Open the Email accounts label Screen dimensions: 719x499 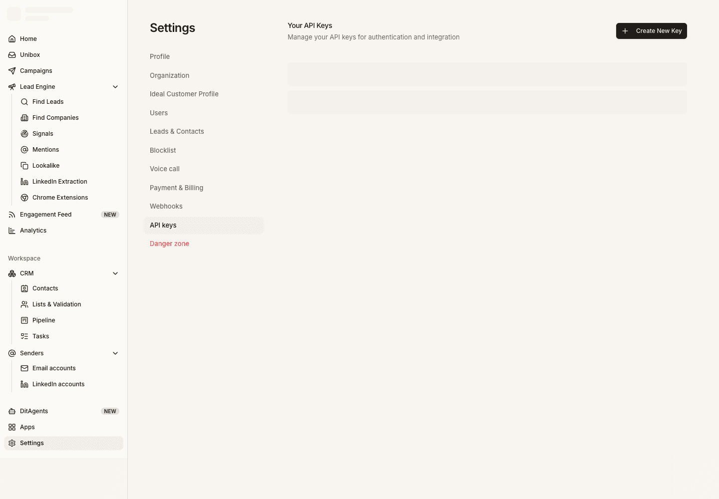54,368
